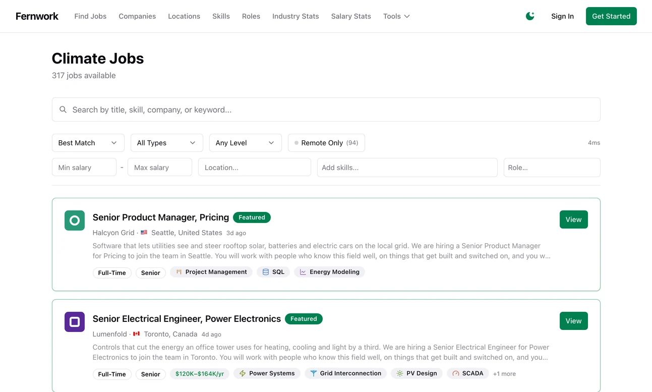
Task: Click the Min salary field
Action: point(84,167)
